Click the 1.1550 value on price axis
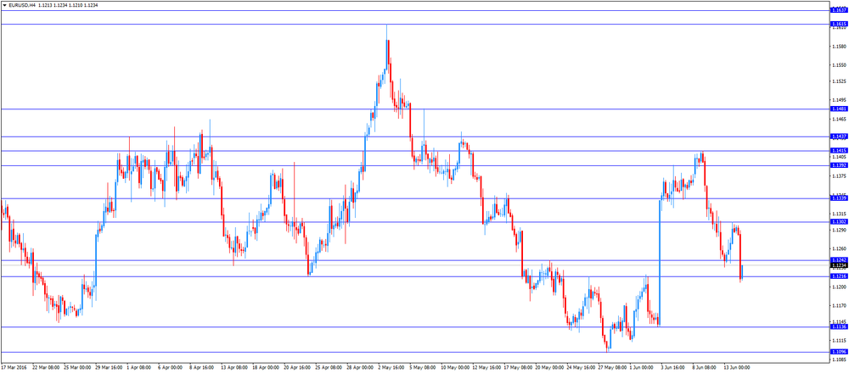The width and height of the screenshot is (849, 373). pyautogui.click(x=839, y=65)
